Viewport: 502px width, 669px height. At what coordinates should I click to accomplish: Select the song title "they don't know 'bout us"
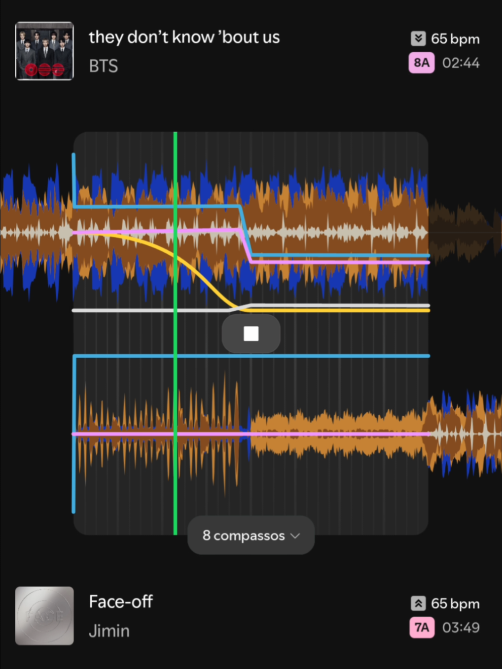[184, 37]
